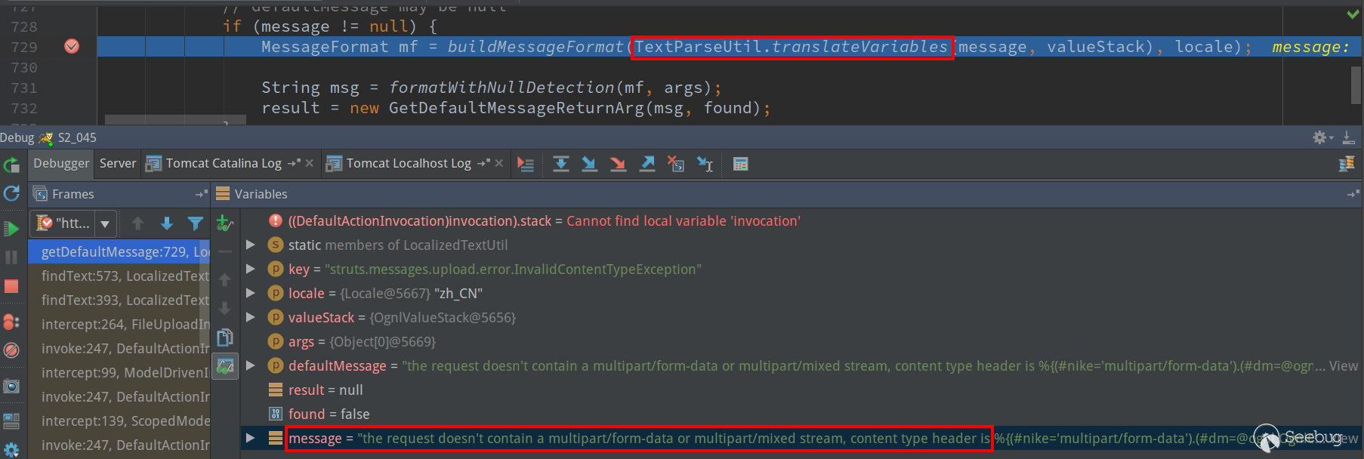Select frame intercept:264, FileUploadIn
The height and width of the screenshot is (459, 1364).
[x=119, y=325]
